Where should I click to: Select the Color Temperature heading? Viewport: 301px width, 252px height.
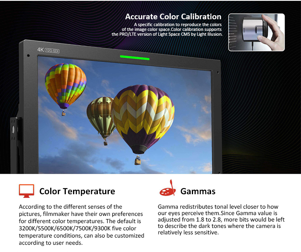tap(77, 191)
